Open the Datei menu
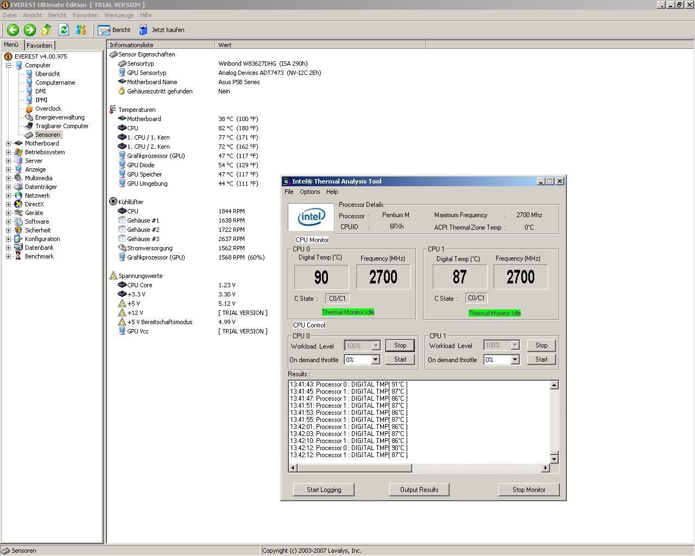The width and height of the screenshot is (695, 556). pyautogui.click(x=10, y=15)
